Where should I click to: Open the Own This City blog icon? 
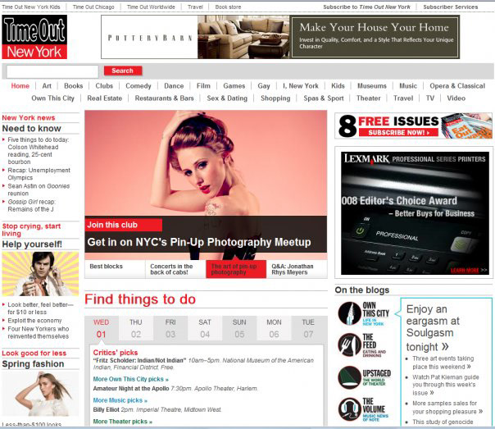[x=349, y=313]
